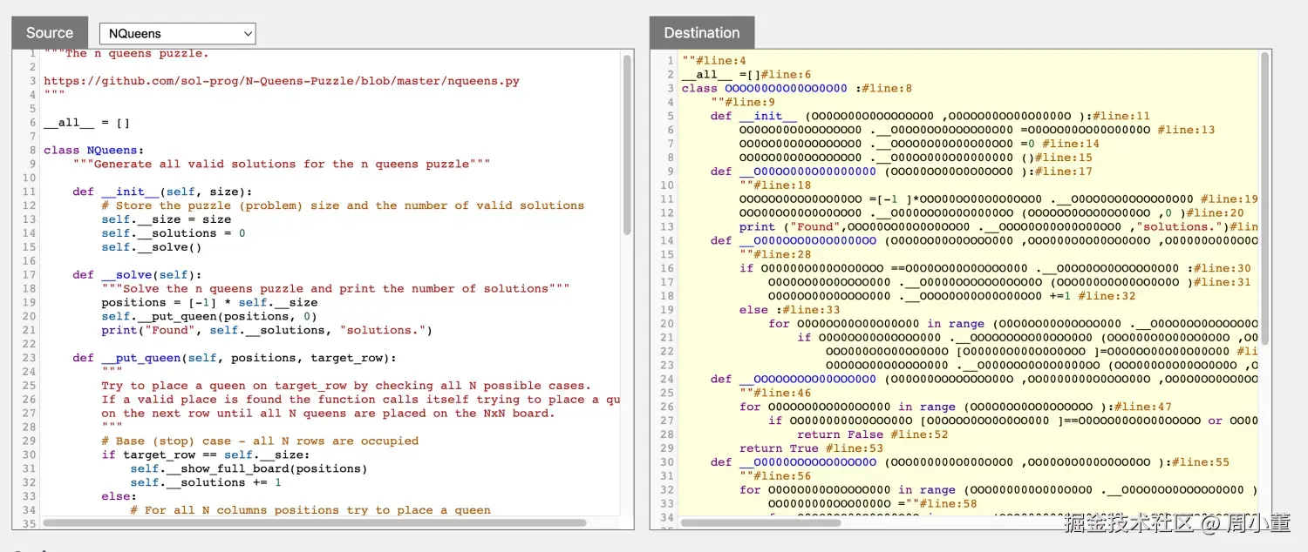Viewport: 1308px width, 552px height.
Task: Click the "self.__show_full_board(positions)" line
Action: [249, 468]
